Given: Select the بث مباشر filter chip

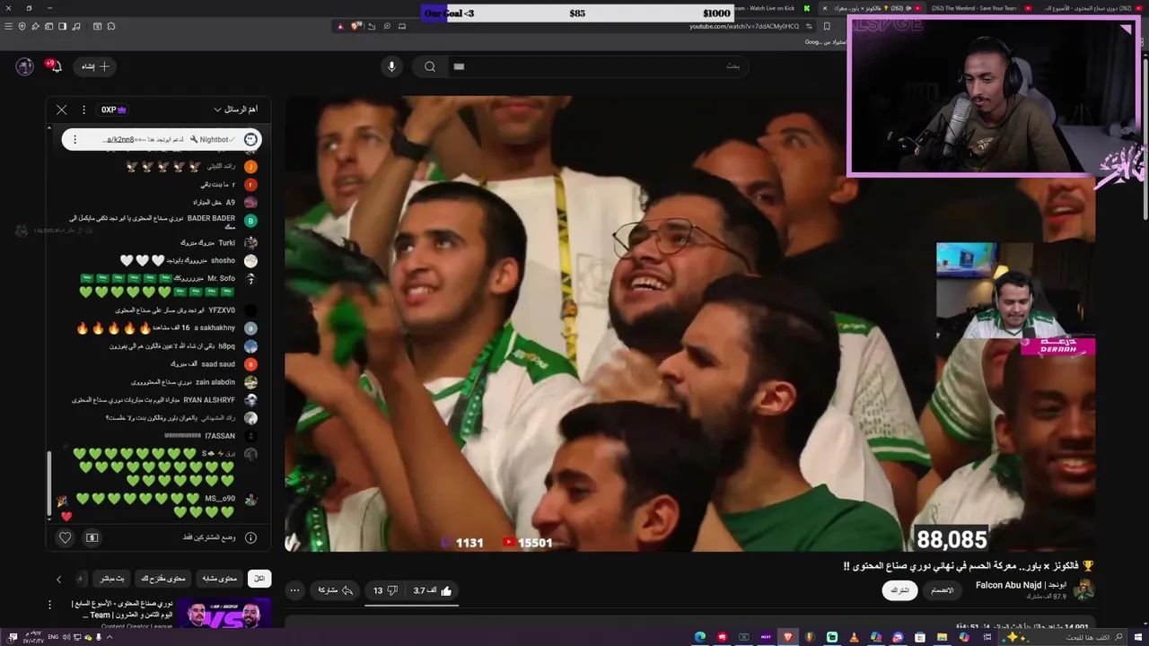Looking at the screenshot, I should coord(113,579).
